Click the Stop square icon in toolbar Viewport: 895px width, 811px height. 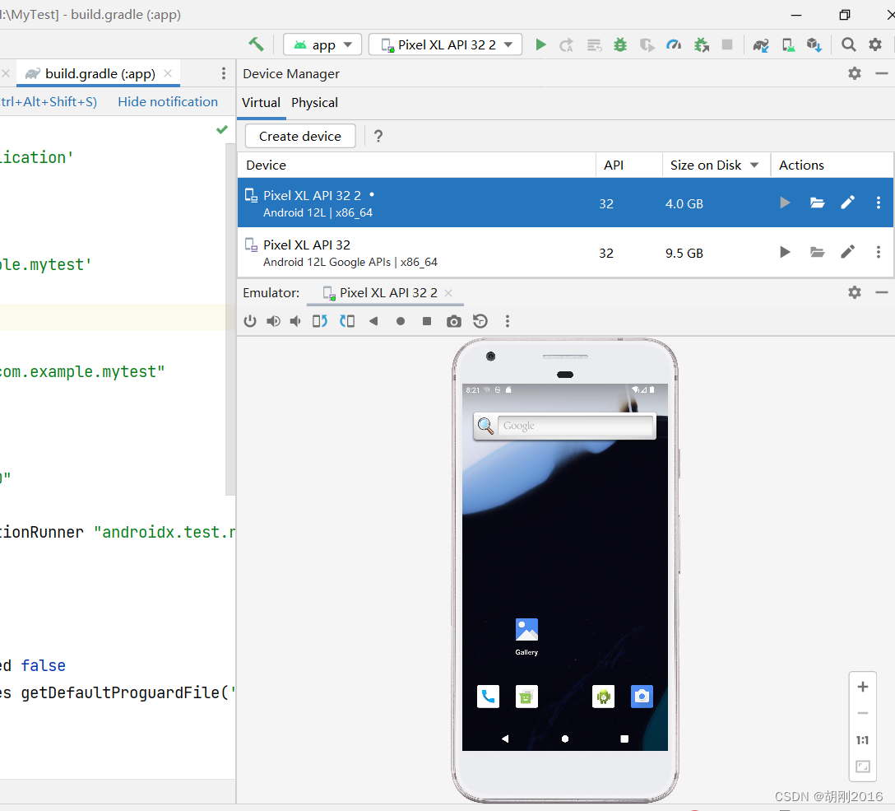(x=727, y=44)
